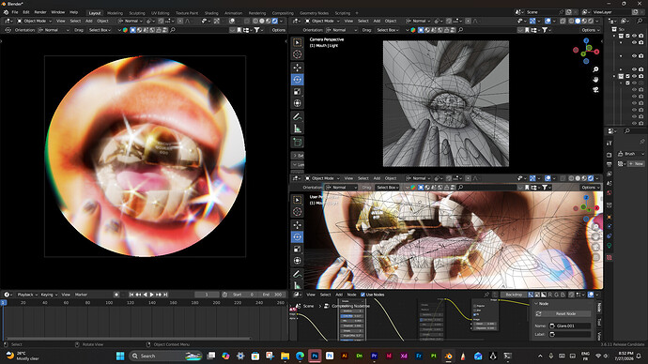The image size is (648, 364).
Task: Select Cursor tool in lower user perspective viewport
Action: (x=297, y=212)
